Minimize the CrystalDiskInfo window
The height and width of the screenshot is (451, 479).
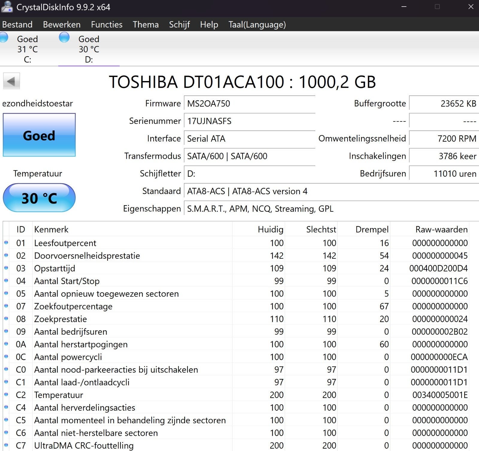(404, 7)
